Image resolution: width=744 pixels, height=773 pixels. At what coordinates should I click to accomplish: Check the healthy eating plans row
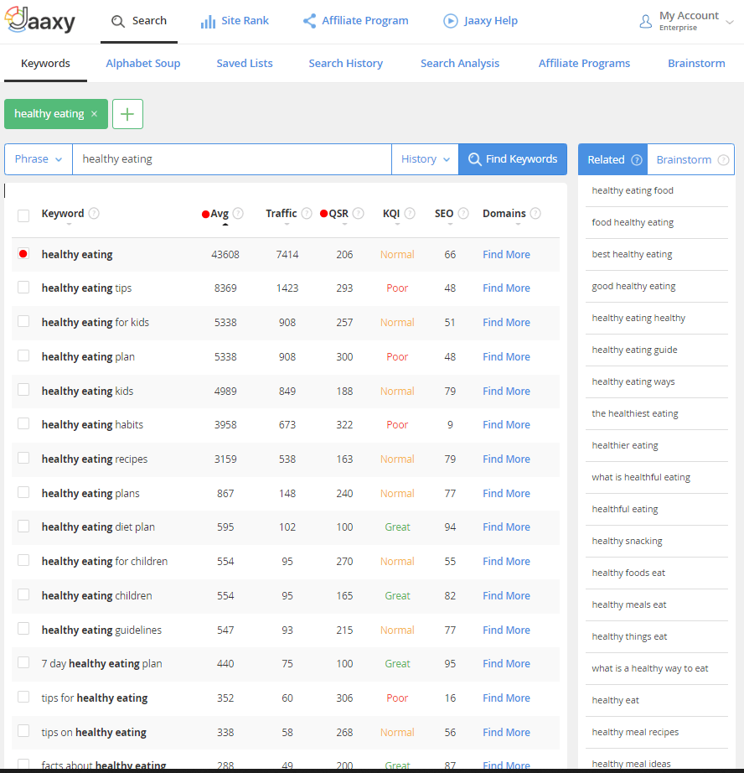23,492
